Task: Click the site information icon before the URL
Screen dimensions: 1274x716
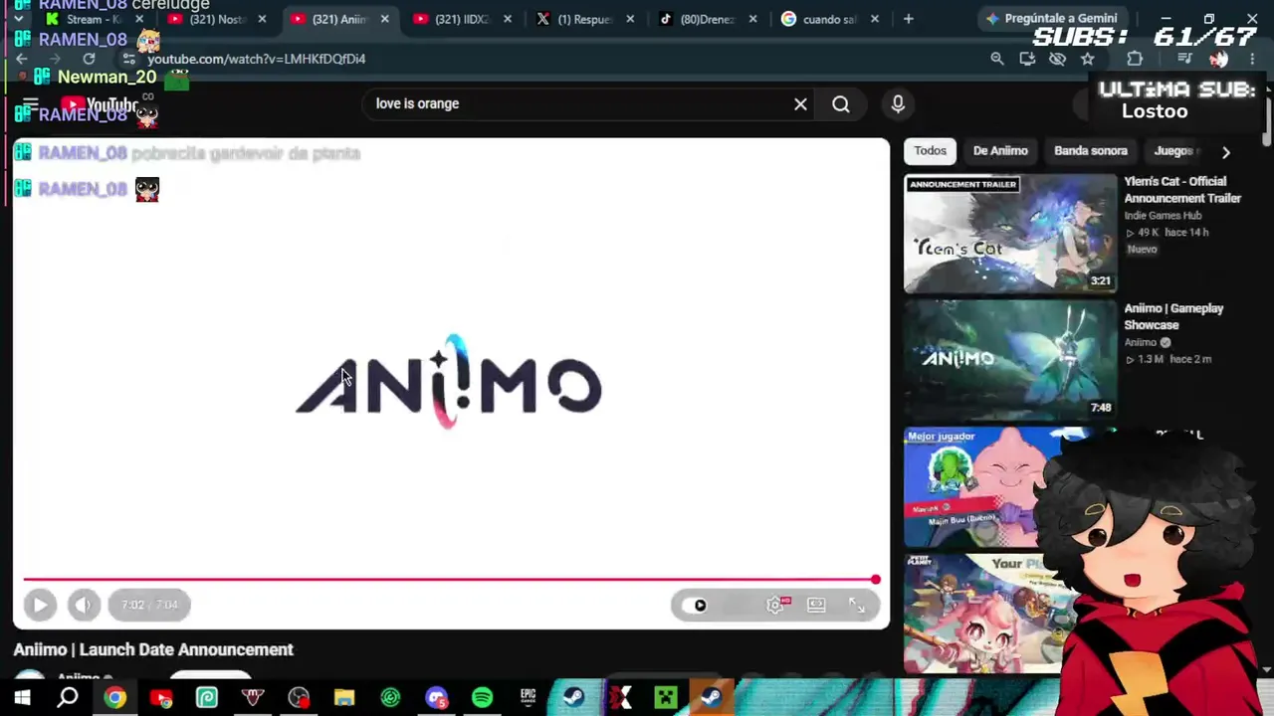Action: [x=128, y=59]
